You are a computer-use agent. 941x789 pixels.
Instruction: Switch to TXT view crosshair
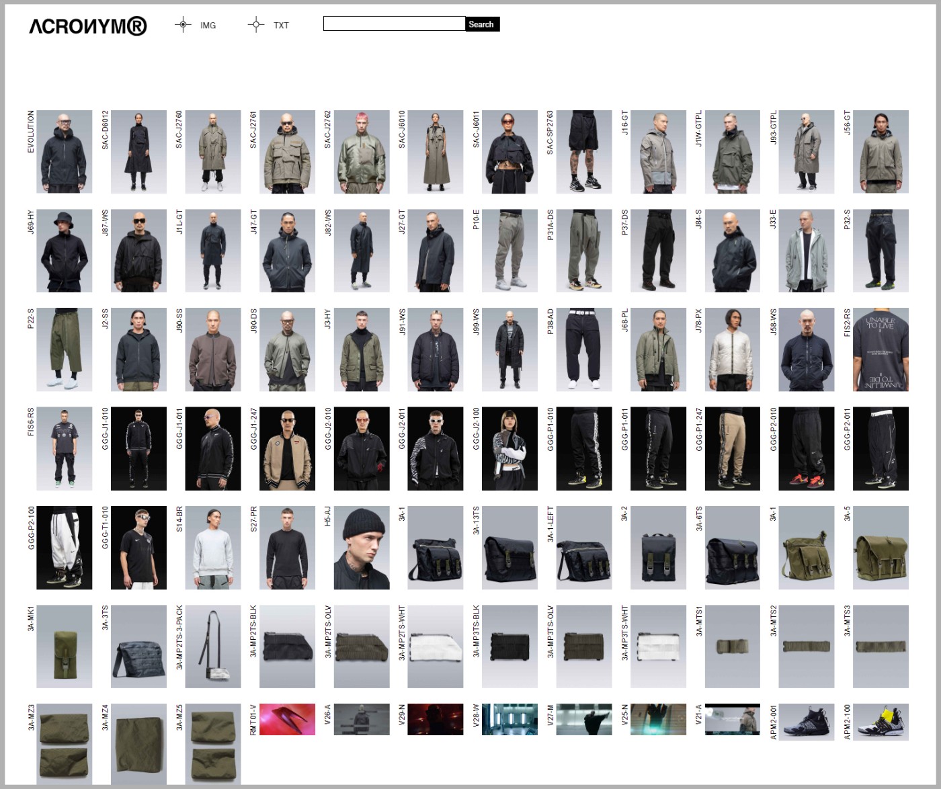tap(255, 25)
